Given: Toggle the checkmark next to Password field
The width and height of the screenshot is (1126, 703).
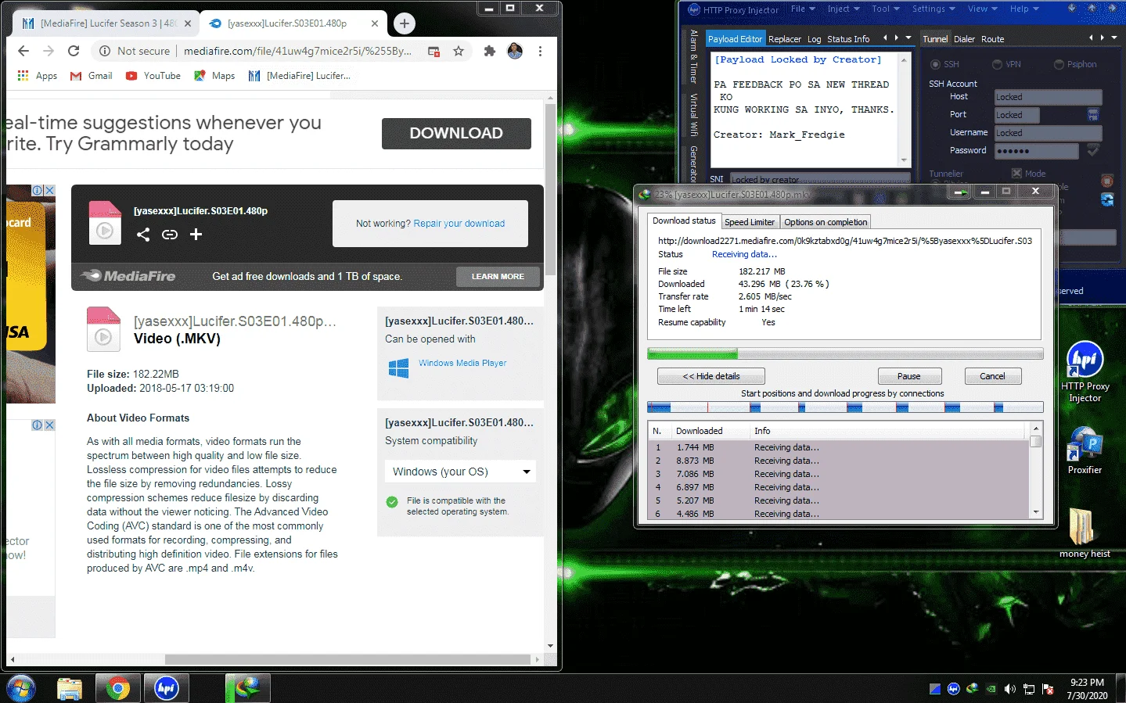Looking at the screenshot, I should (1093, 150).
